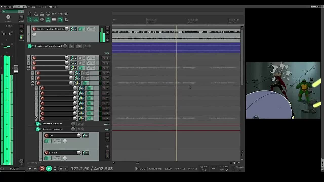Click the Stereo Imager envelope waveform icon
The image size is (324, 182).
[72, 46]
